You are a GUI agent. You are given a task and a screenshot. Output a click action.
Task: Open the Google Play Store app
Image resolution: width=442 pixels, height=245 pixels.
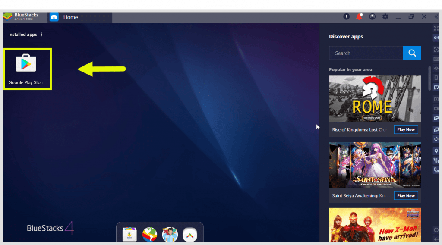coord(26,69)
